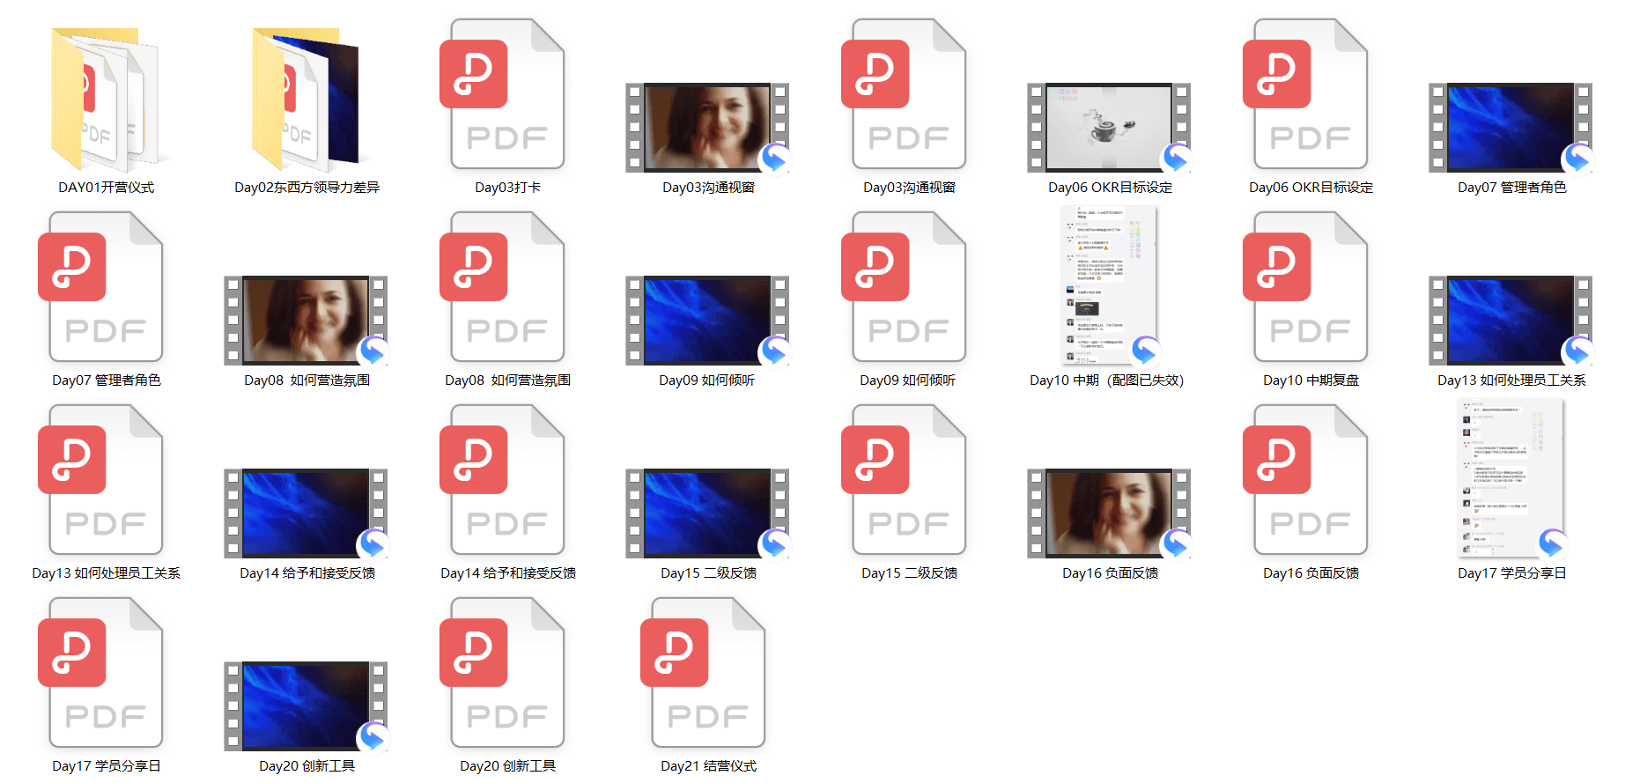Select the Day14 给予和接受反馈 PDF document
This screenshot has height=783, width=1625.
point(507,481)
